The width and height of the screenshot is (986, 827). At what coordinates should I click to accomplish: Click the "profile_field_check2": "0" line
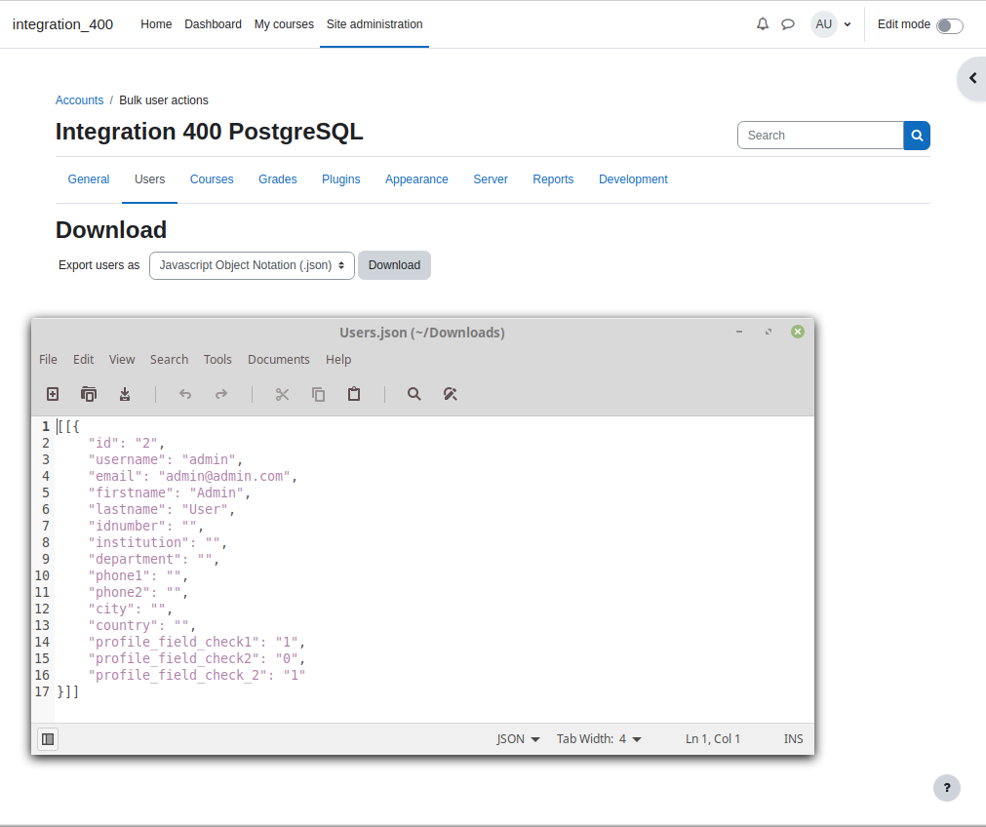coord(196,658)
